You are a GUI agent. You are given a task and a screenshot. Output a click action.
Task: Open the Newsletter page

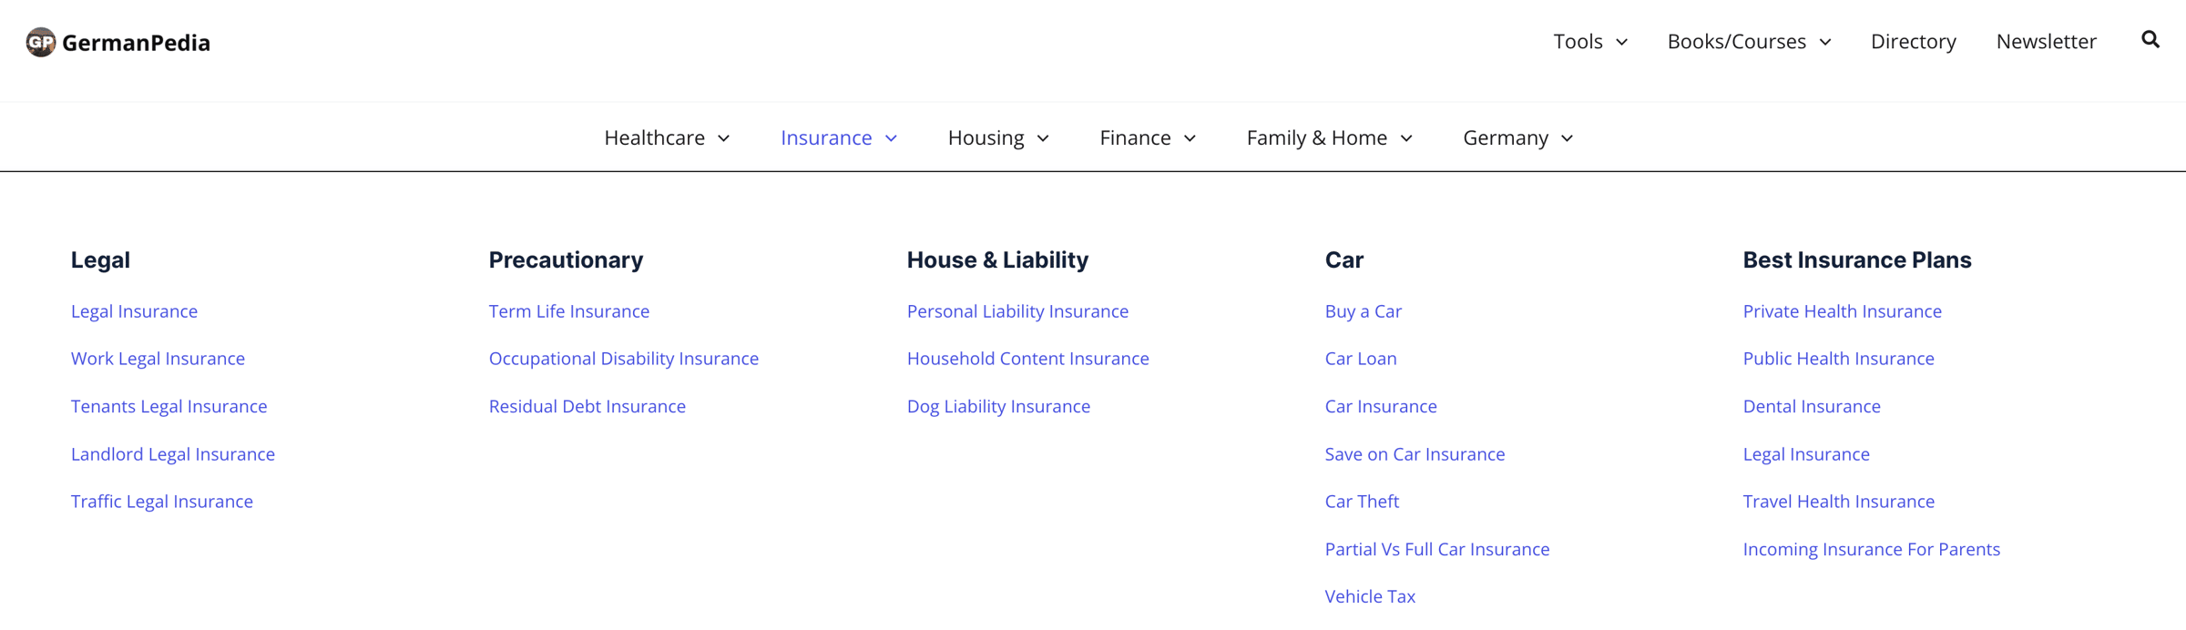2046,42
